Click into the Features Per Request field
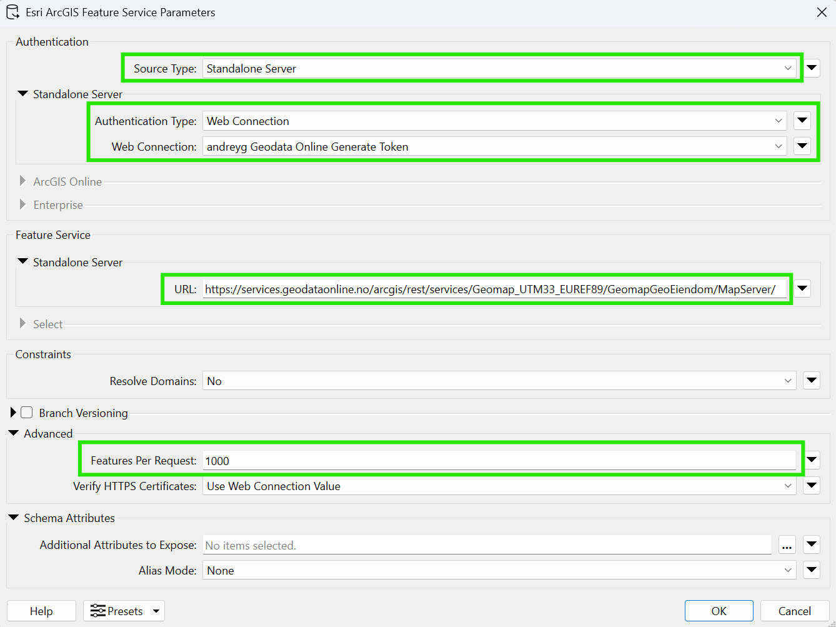This screenshot has height=627, width=836. [x=499, y=461]
